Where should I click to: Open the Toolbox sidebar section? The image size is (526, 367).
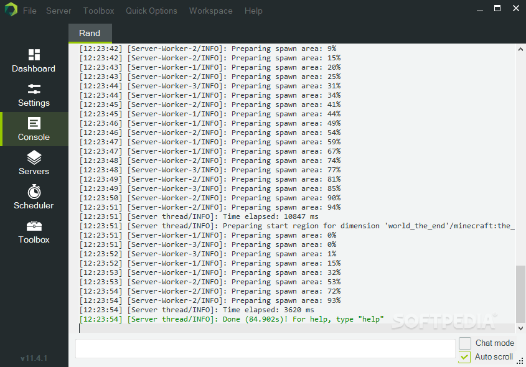34,231
